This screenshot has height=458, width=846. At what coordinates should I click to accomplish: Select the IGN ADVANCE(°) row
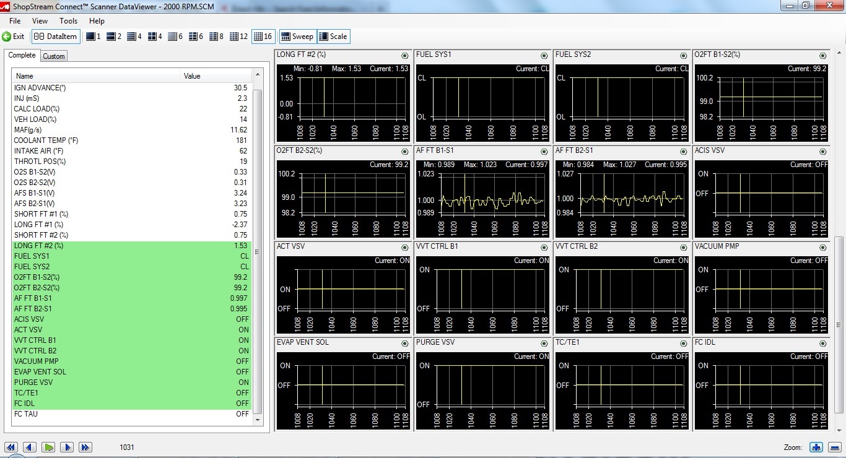click(132, 88)
